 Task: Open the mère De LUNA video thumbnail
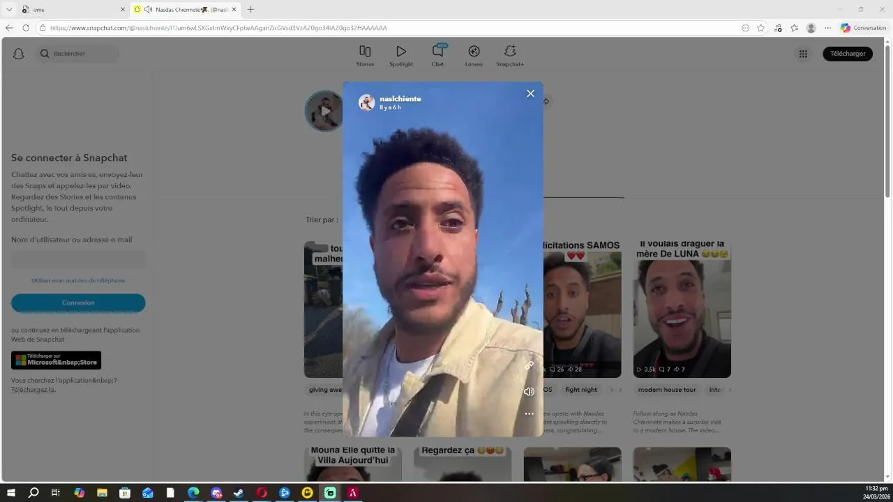682,309
